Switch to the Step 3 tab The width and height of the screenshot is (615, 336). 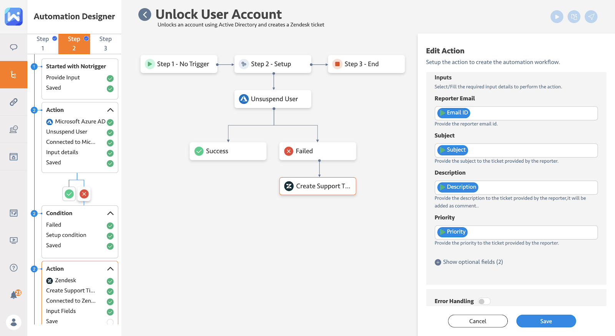[x=105, y=43]
